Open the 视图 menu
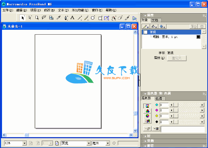Screen dimensions: 208x148 35,10
